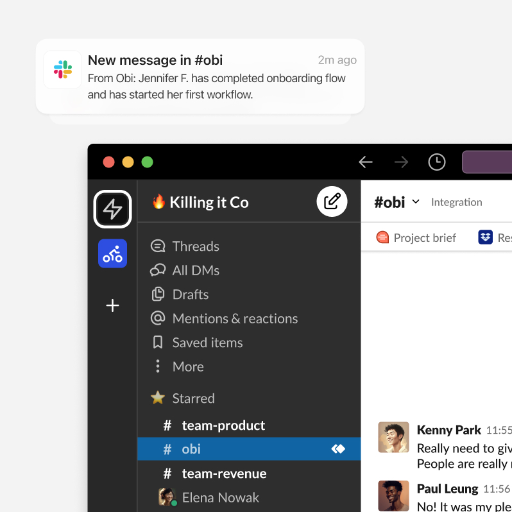This screenshot has height=512, width=512.
Task: Close the window with the red button
Action: [108, 162]
